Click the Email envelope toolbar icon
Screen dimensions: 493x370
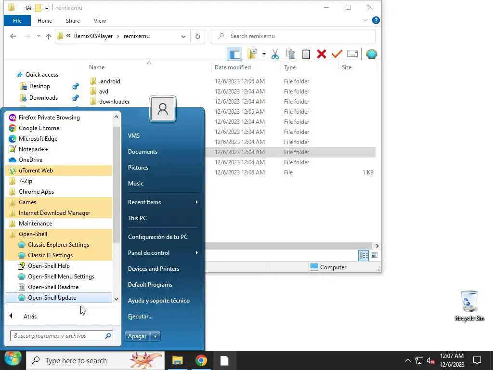[x=352, y=54]
